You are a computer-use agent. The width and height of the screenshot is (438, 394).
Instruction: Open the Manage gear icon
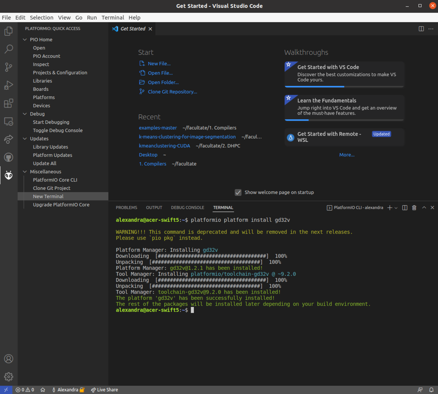click(x=8, y=377)
